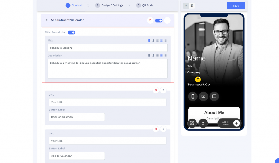
Task: Delete the Appointment/Calendar section
Action: pyautogui.click(x=150, y=20)
